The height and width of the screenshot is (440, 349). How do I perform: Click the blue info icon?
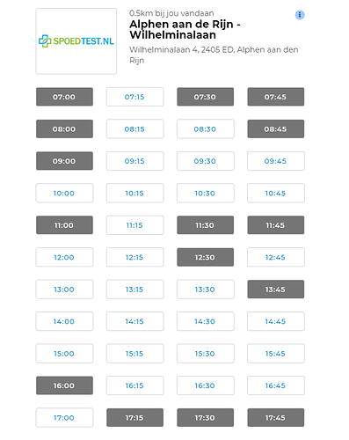click(x=300, y=15)
